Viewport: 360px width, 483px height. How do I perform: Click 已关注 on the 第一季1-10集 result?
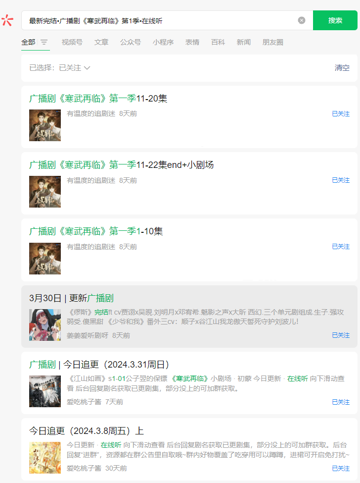coord(341,247)
